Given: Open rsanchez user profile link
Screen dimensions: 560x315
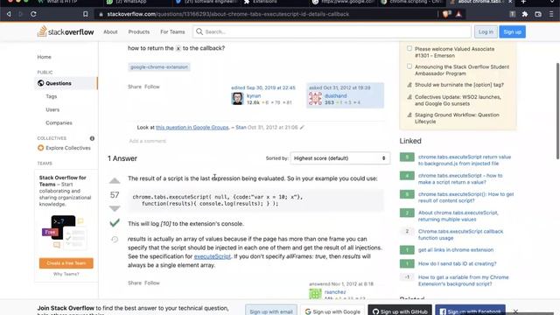Looking at the screenshot, I should click(x=335, y=291).
